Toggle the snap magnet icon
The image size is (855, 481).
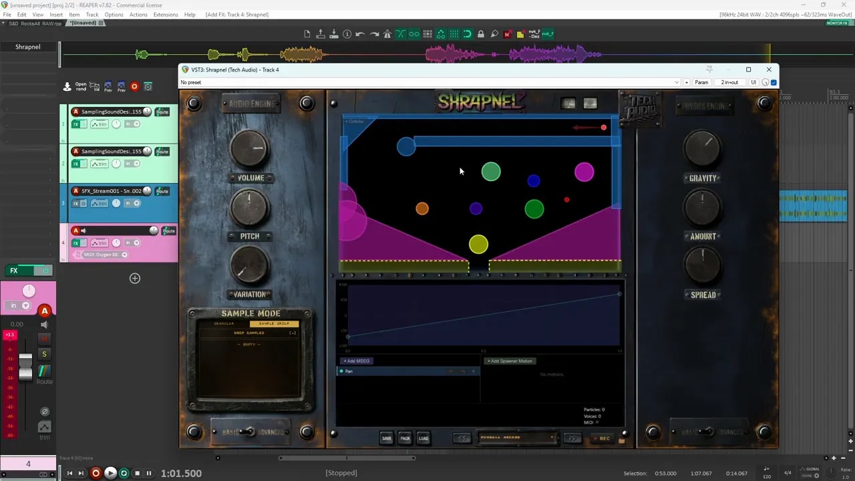coord(467,34)
